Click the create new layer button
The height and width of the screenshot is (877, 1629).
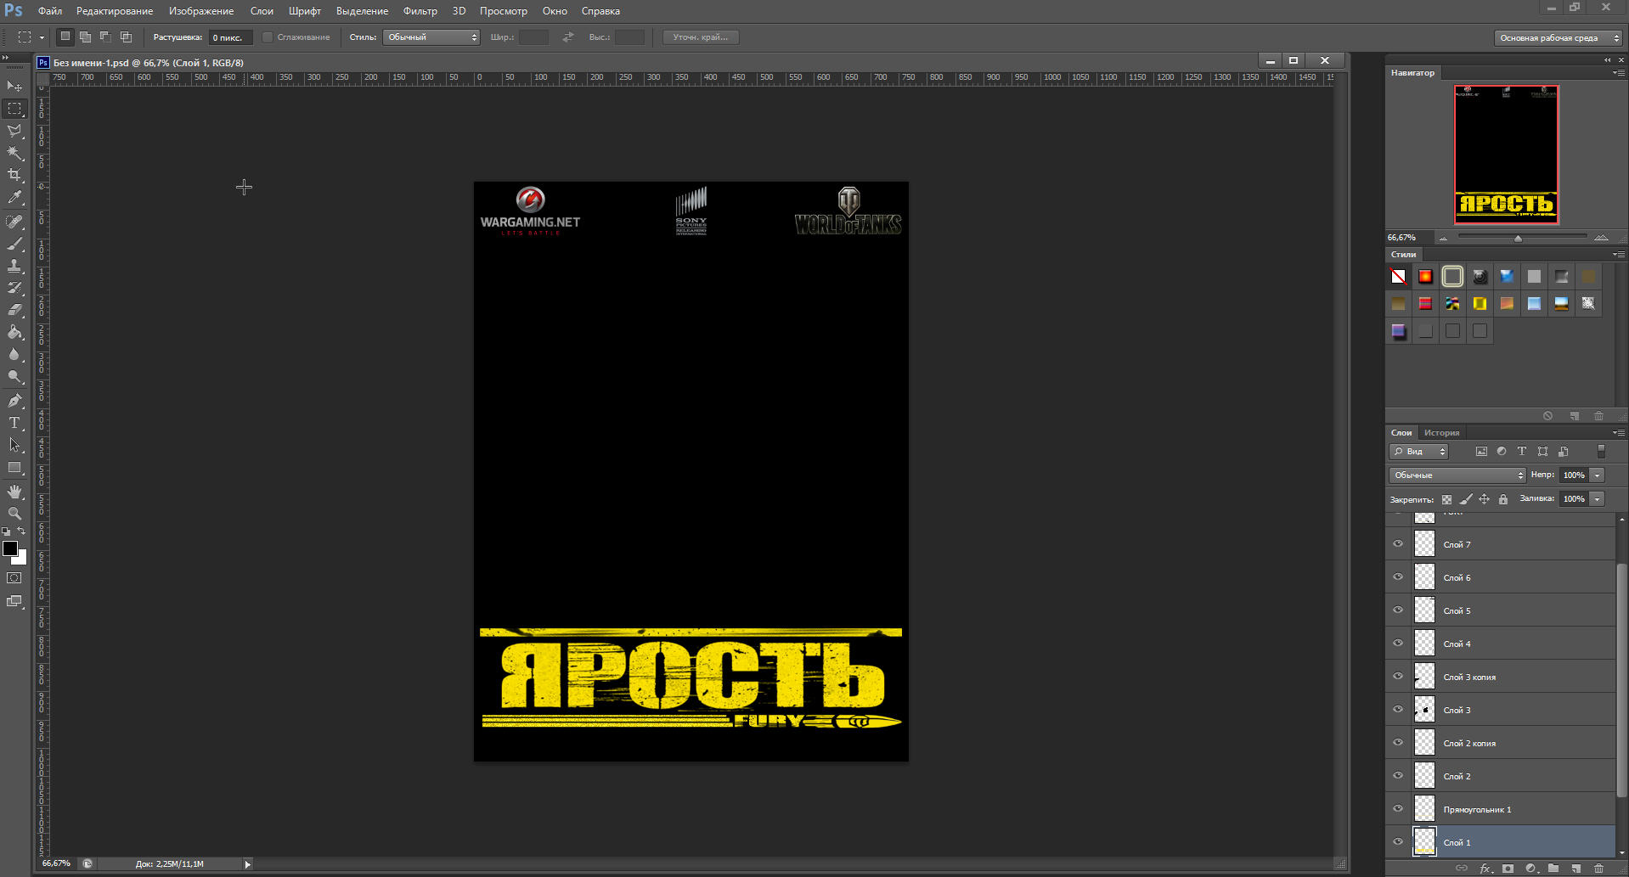pyautogui.click(x=1576, y=869)
